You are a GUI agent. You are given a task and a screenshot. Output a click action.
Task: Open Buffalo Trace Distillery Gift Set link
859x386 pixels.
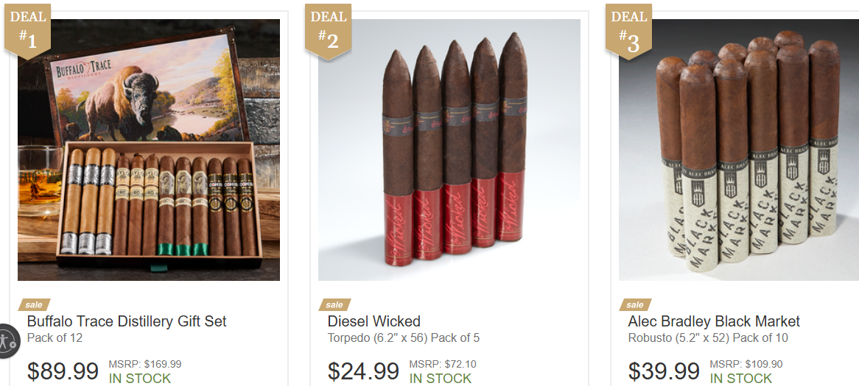point(127,321)
